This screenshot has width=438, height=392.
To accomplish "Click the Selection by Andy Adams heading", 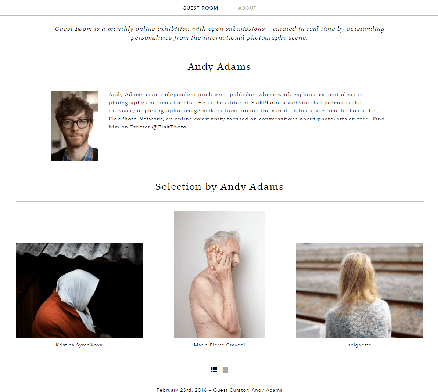I will [219, 187].
